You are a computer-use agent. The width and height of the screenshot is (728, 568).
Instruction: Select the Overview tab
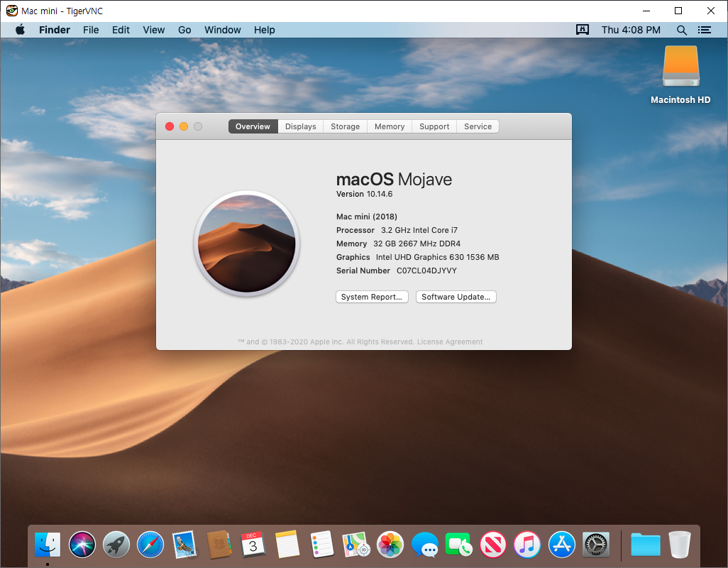tap(253, 126)
